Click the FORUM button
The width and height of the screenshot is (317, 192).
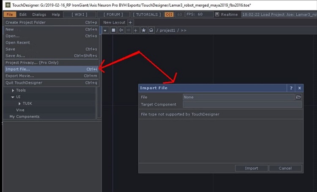pyautogui.click(x=113, y=14)
